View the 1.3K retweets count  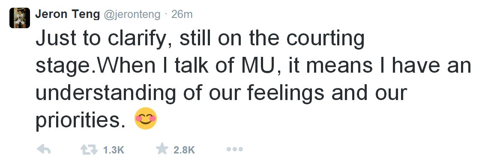pyautogui.click(x=114, y=150)
